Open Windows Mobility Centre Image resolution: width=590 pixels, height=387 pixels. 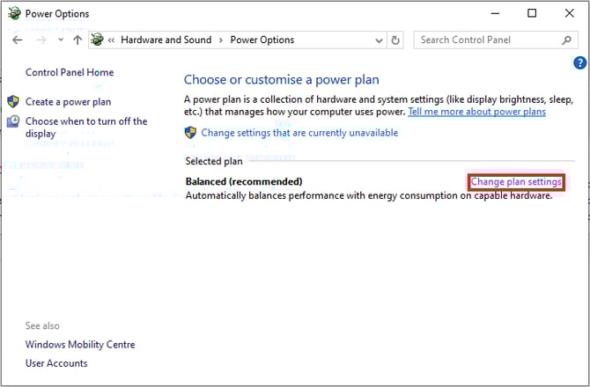tap(80, 345)
